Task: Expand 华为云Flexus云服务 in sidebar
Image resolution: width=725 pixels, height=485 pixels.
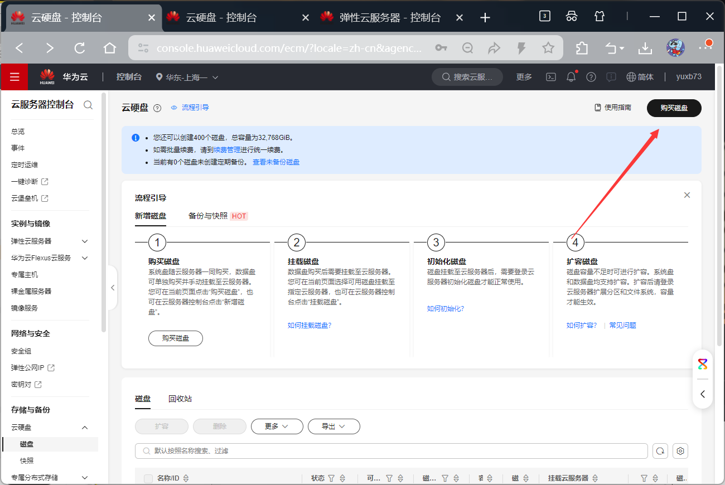Action: click(85, 258)
